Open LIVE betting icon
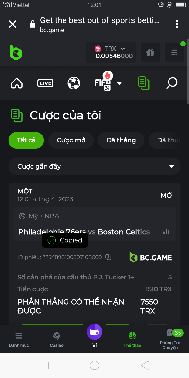Image resolution: width=189 pixels, height=378 pixels. pyautogui.click(x=45, y=83)
